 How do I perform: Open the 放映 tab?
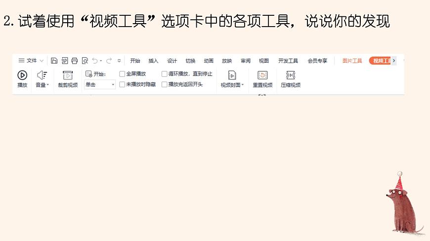pos(227,61)
